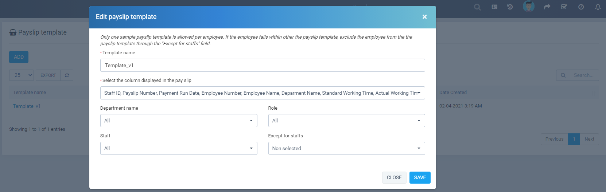Expand the pay slip columns dropdown

263,93
